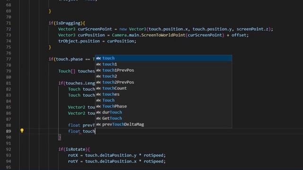Choose 'touch2' from suggestion list
Image resolution: width=303 pixels, height=170 pixels.
[163, 76]
